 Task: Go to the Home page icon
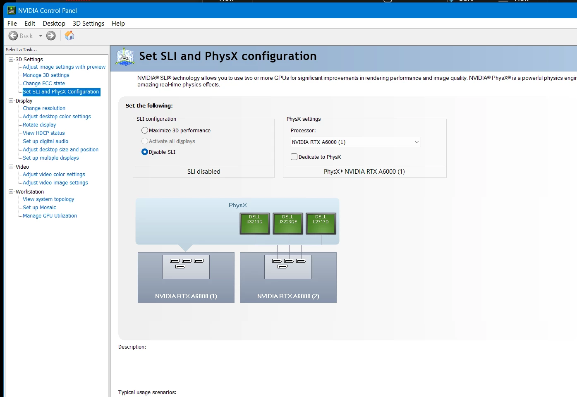tap(69, 36)
